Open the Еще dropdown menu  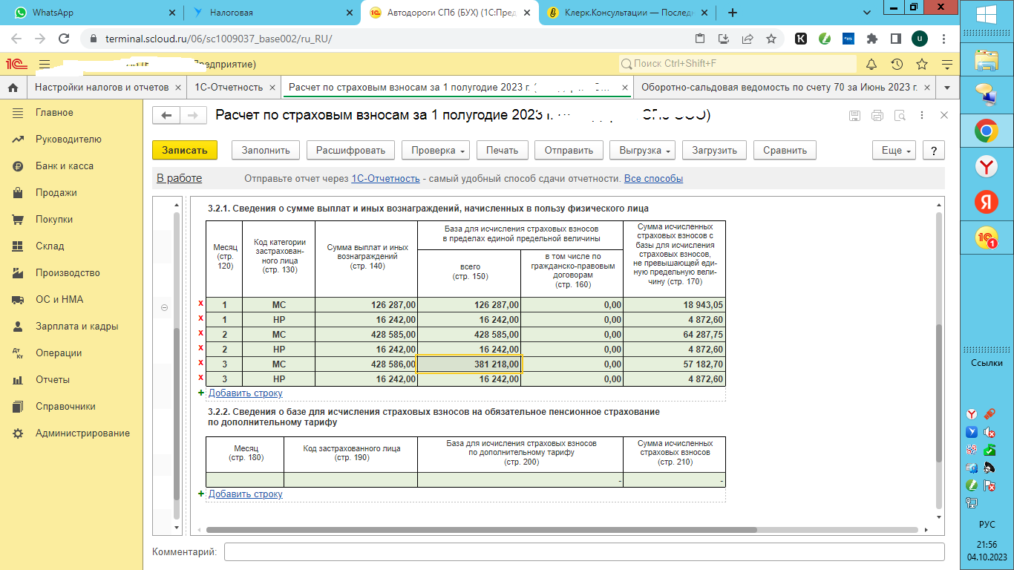coord(894,150)
